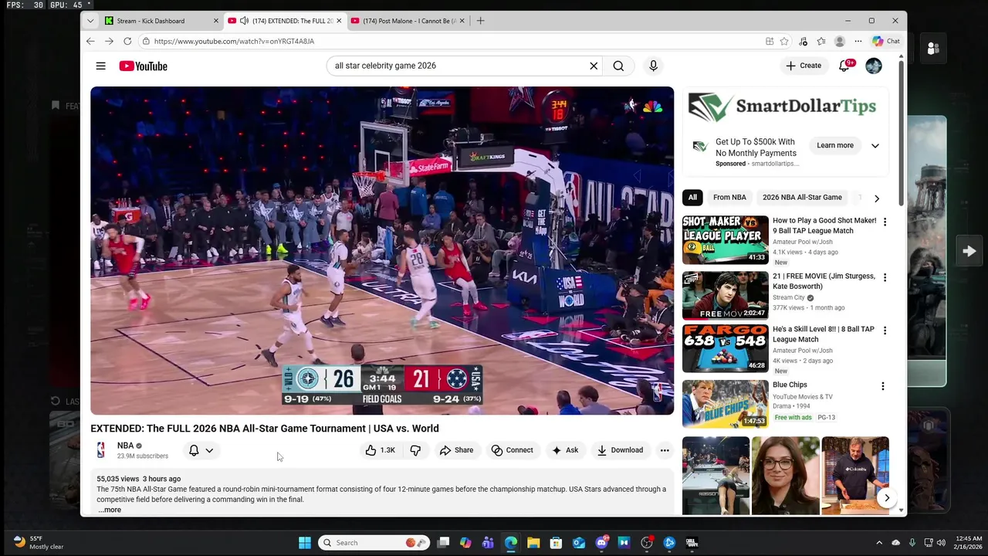
Task: Run search with magnifier button
Action: [x=618, y=66]
